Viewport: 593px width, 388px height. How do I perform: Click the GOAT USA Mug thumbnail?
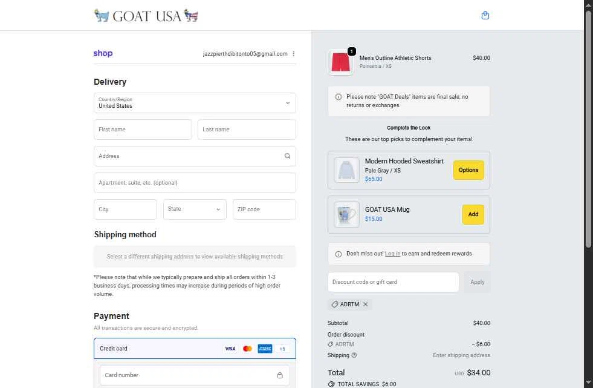[346, 215]
